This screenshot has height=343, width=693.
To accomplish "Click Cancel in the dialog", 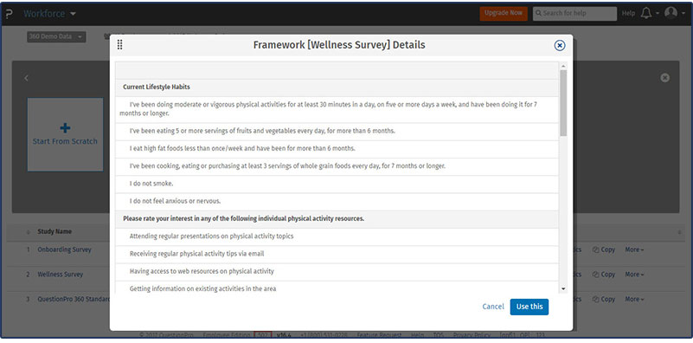I will 493,307.
